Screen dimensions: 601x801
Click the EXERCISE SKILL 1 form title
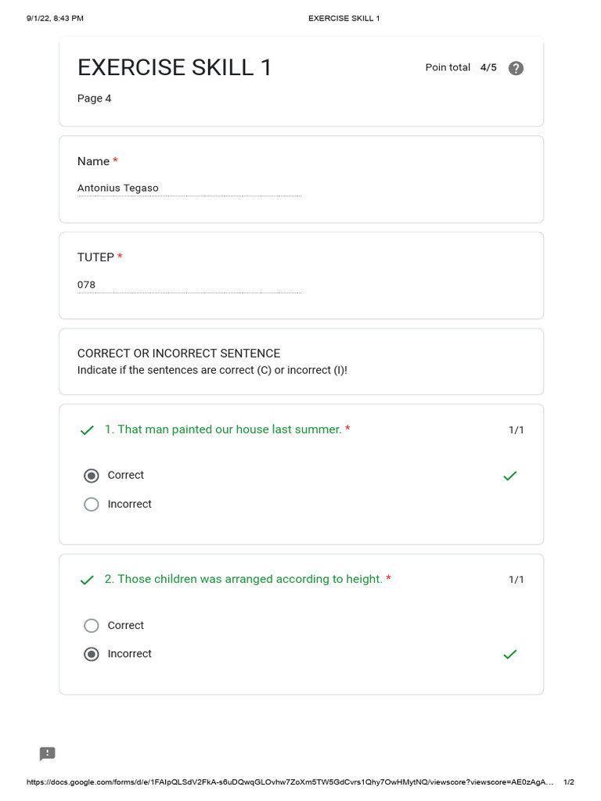click(x=175, y=67)
